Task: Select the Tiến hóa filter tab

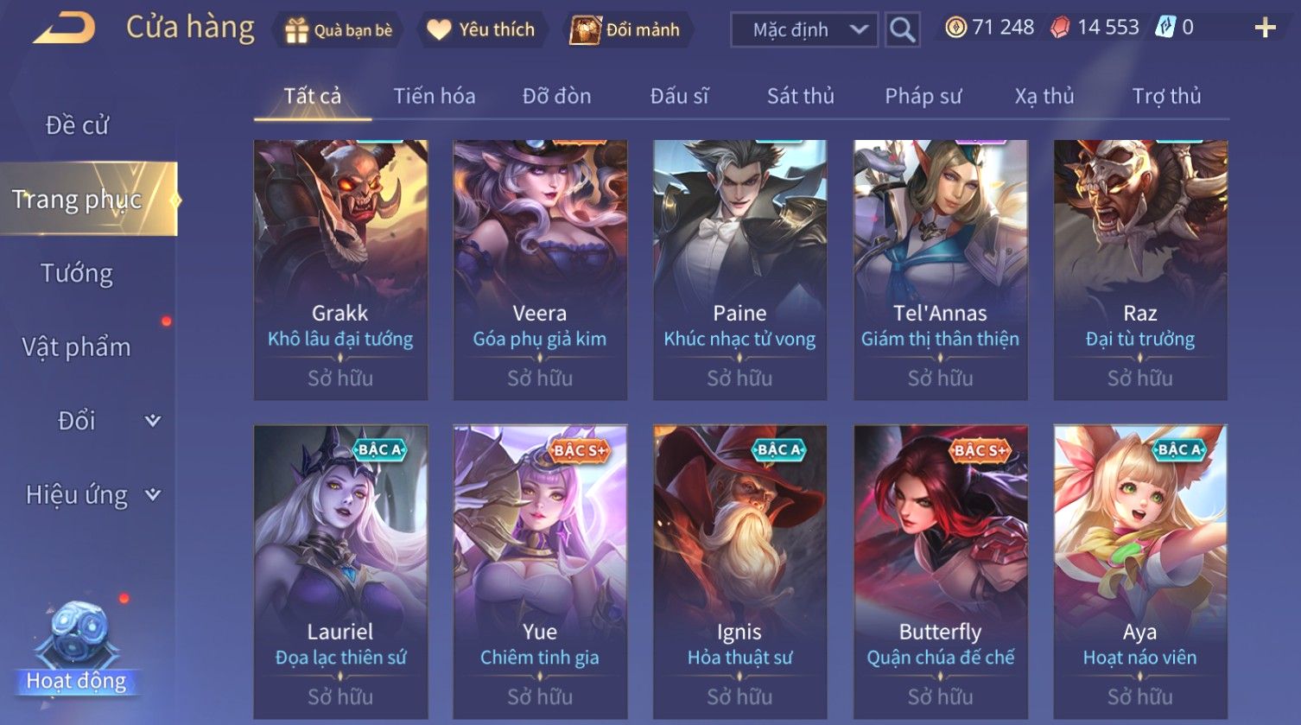Action: click(x=435, y=96)
